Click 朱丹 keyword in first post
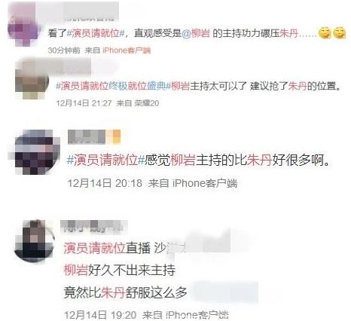Viewport: 351px width, 321px height. tap(288, 33)
